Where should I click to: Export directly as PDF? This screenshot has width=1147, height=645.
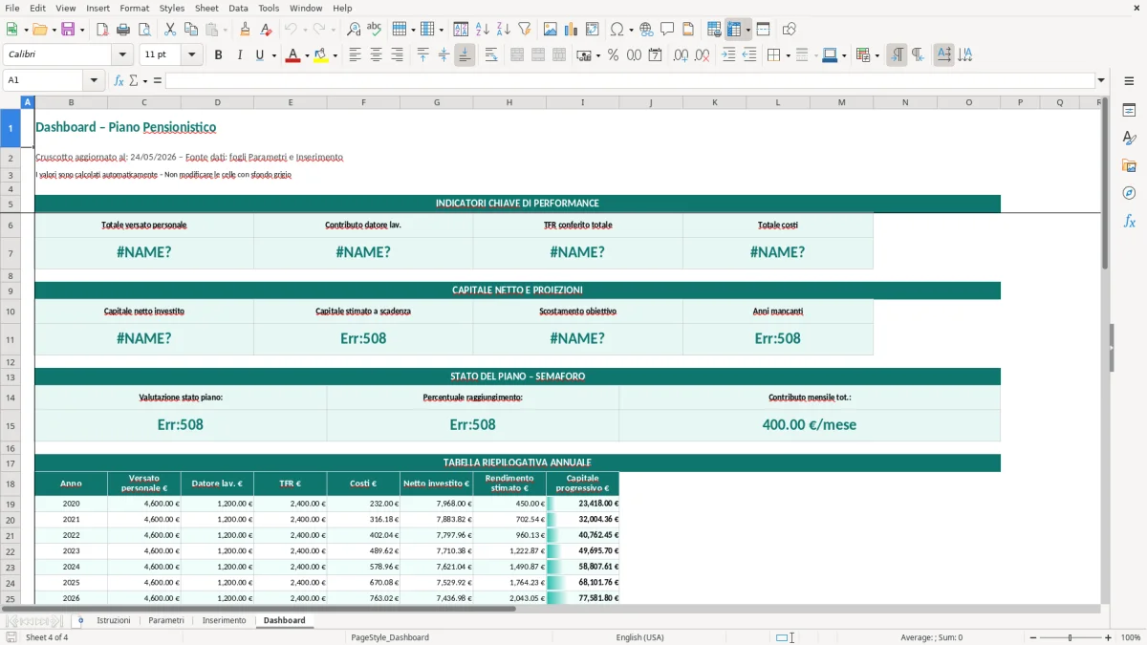pyautogui.click(x=102, y=30)
